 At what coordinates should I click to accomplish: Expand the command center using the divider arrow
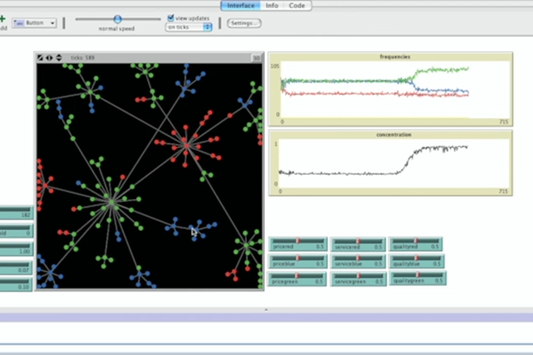[266, 310]
